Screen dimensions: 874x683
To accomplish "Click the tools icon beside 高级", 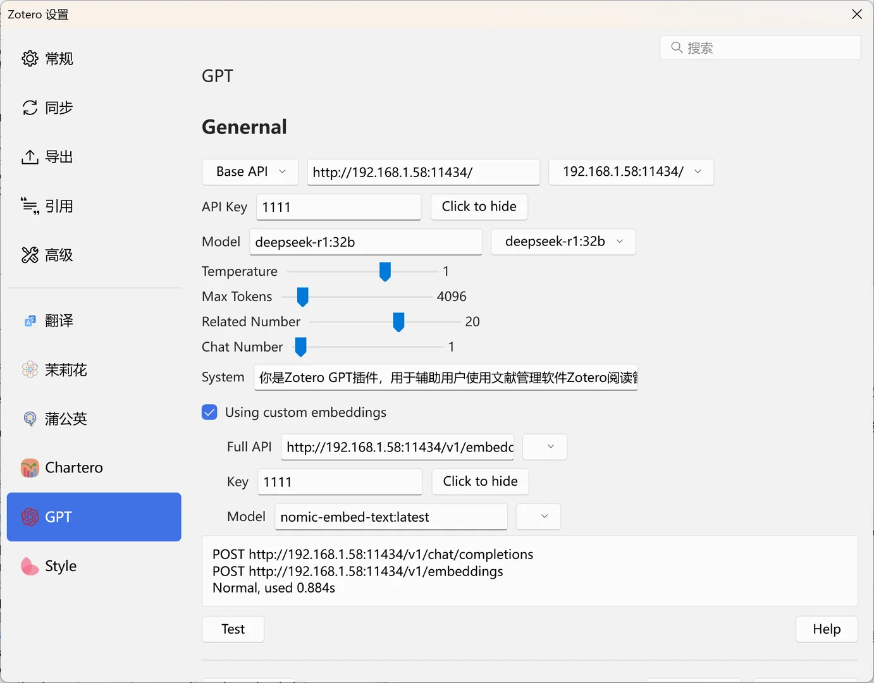I will tap(30, 255).
